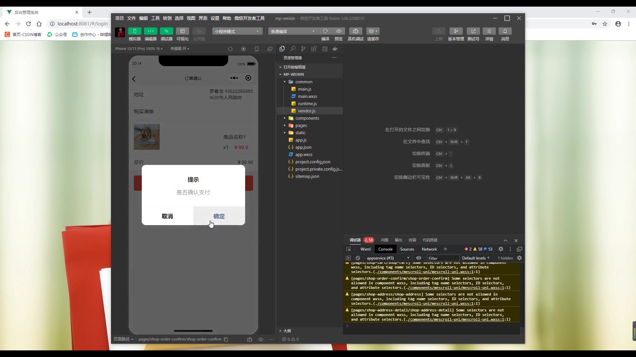Open the explorer files icon in sidebar
Screen dimensions: 636x357
coord(282,49)
